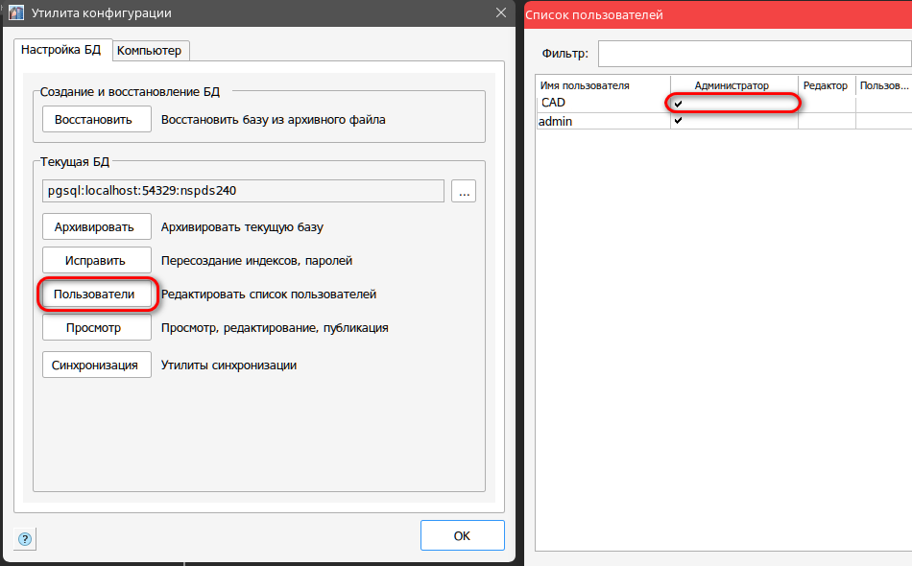Click the help question mark icon

pyautogui.click(x=25, y=538)
